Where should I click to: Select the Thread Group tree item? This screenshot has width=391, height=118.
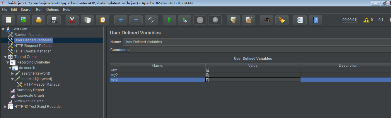point(25,57)
